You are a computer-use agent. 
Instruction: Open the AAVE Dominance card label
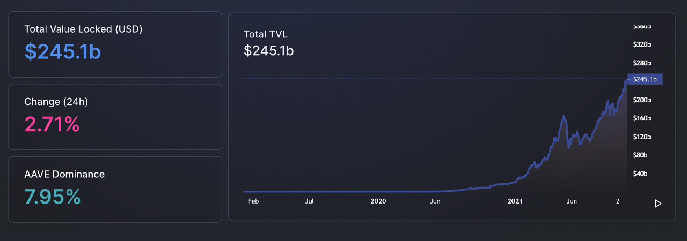click(x=64, y=174)
